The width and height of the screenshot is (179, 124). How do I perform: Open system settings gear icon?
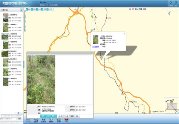click(x=171, y=3)
